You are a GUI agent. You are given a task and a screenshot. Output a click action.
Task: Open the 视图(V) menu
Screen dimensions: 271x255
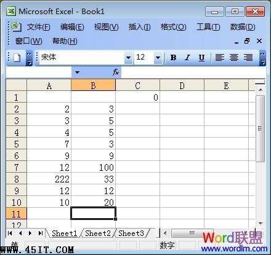(x=106, y=27)
